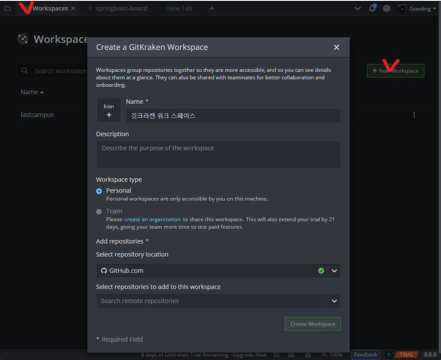The width and height of the screenshot is (441, 360).
Task: Open notifications bell icon
Action: (373, 8)
